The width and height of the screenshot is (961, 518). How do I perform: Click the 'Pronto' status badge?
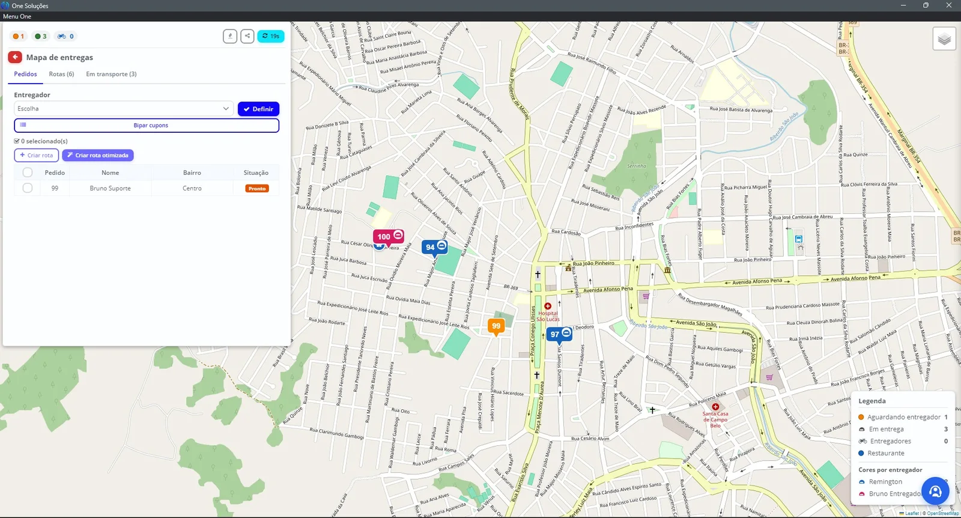pyautogui.click(x=257, y=189)
